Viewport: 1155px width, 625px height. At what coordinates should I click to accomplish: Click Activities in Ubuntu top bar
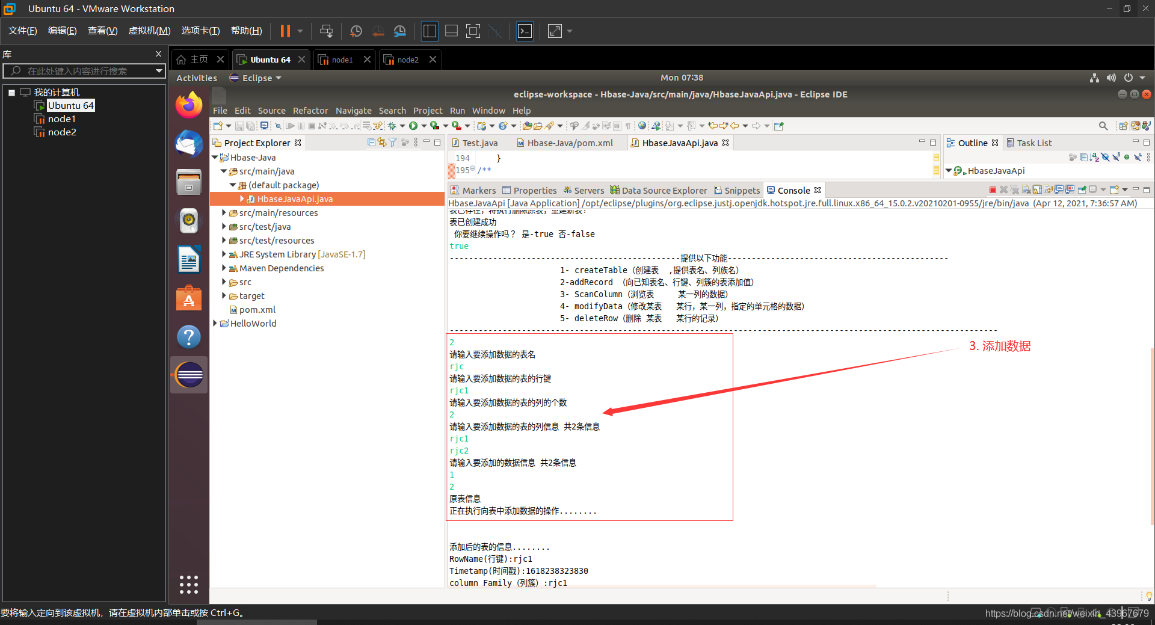(x=197, y=78)
